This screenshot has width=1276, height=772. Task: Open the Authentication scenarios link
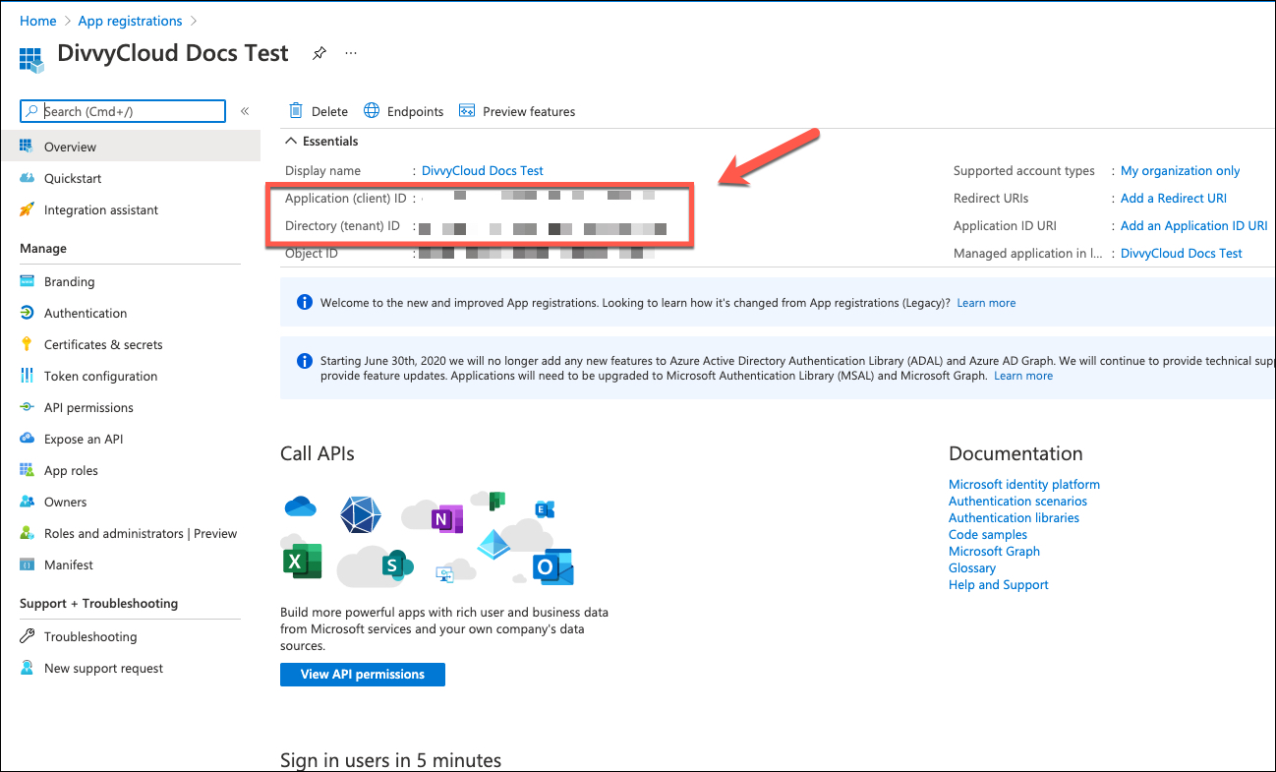[1017, 501]
